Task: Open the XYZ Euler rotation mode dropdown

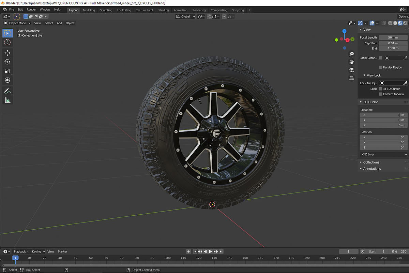Action: 384,154
